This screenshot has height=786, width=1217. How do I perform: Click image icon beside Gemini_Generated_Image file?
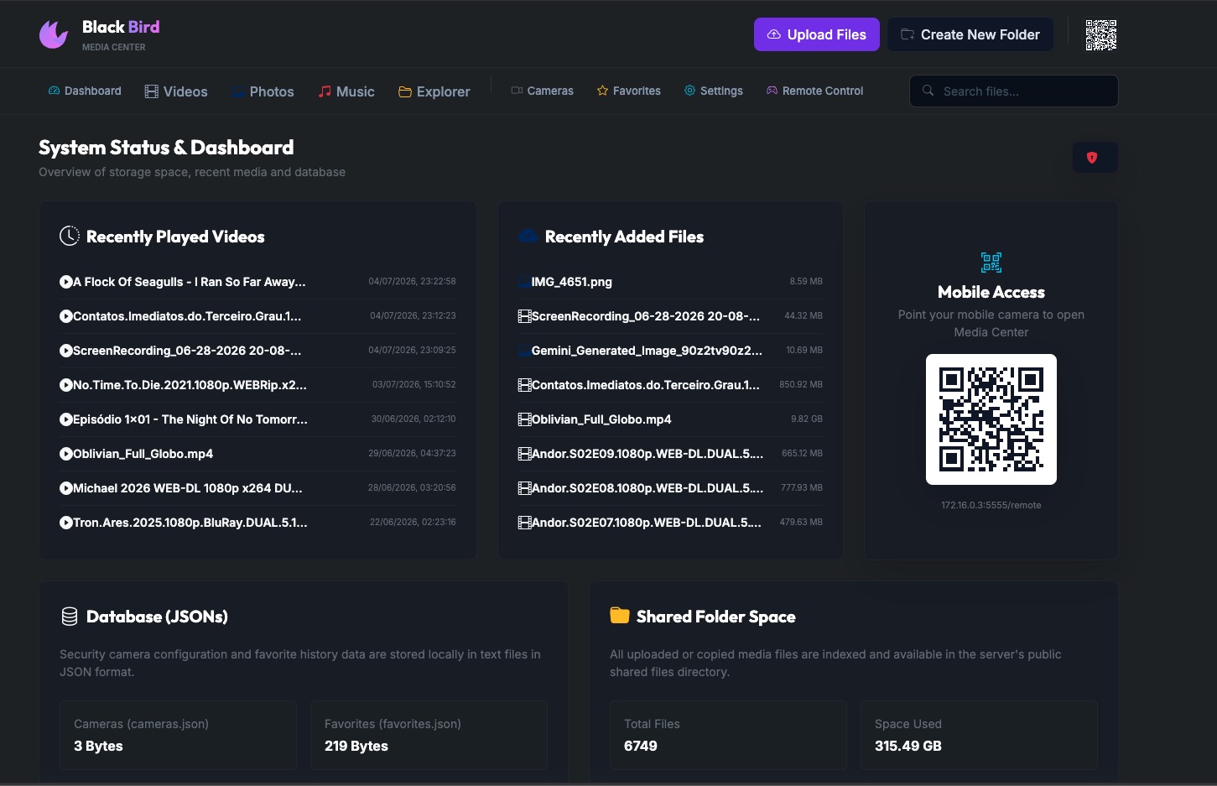coord(524,351)
